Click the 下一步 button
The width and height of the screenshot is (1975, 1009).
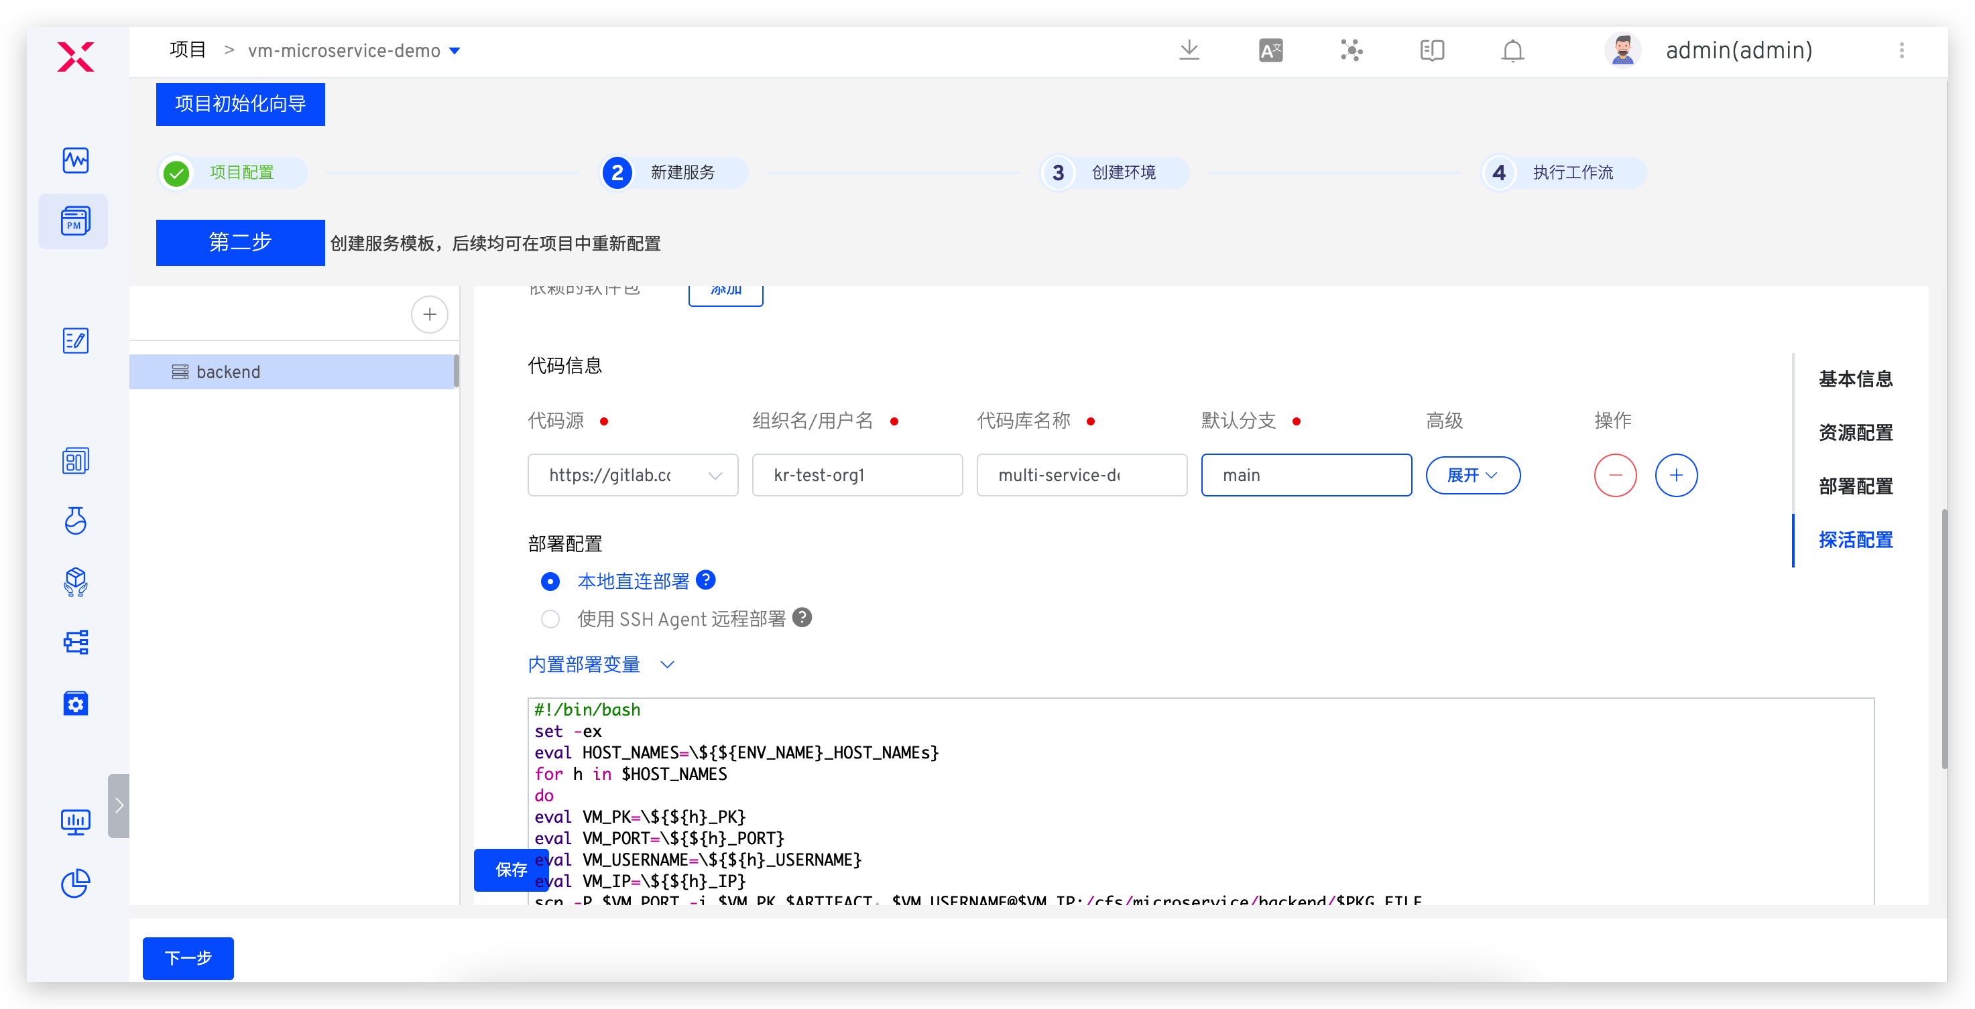tap(188, 957)
